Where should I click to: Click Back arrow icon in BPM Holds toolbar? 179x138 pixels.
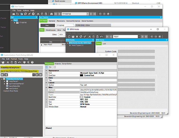(152, 37)
